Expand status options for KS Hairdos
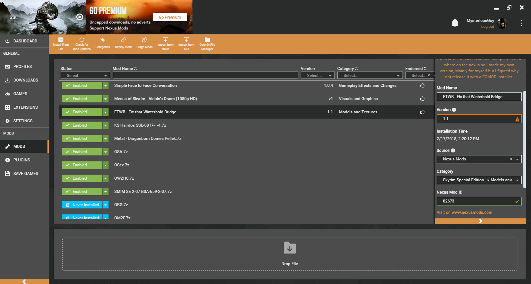Image resolution: width=531 pixels, height=284 pixels. [106, 125]
